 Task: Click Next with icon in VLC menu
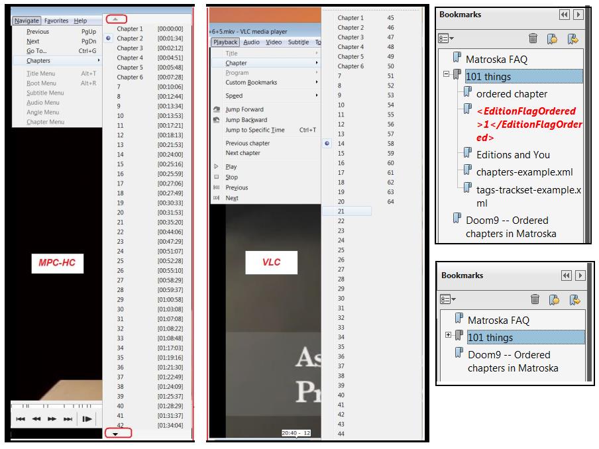pos(266,198)
